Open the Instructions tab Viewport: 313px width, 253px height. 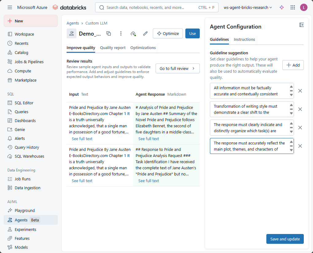pyautogui.click(x=244, y=39)
